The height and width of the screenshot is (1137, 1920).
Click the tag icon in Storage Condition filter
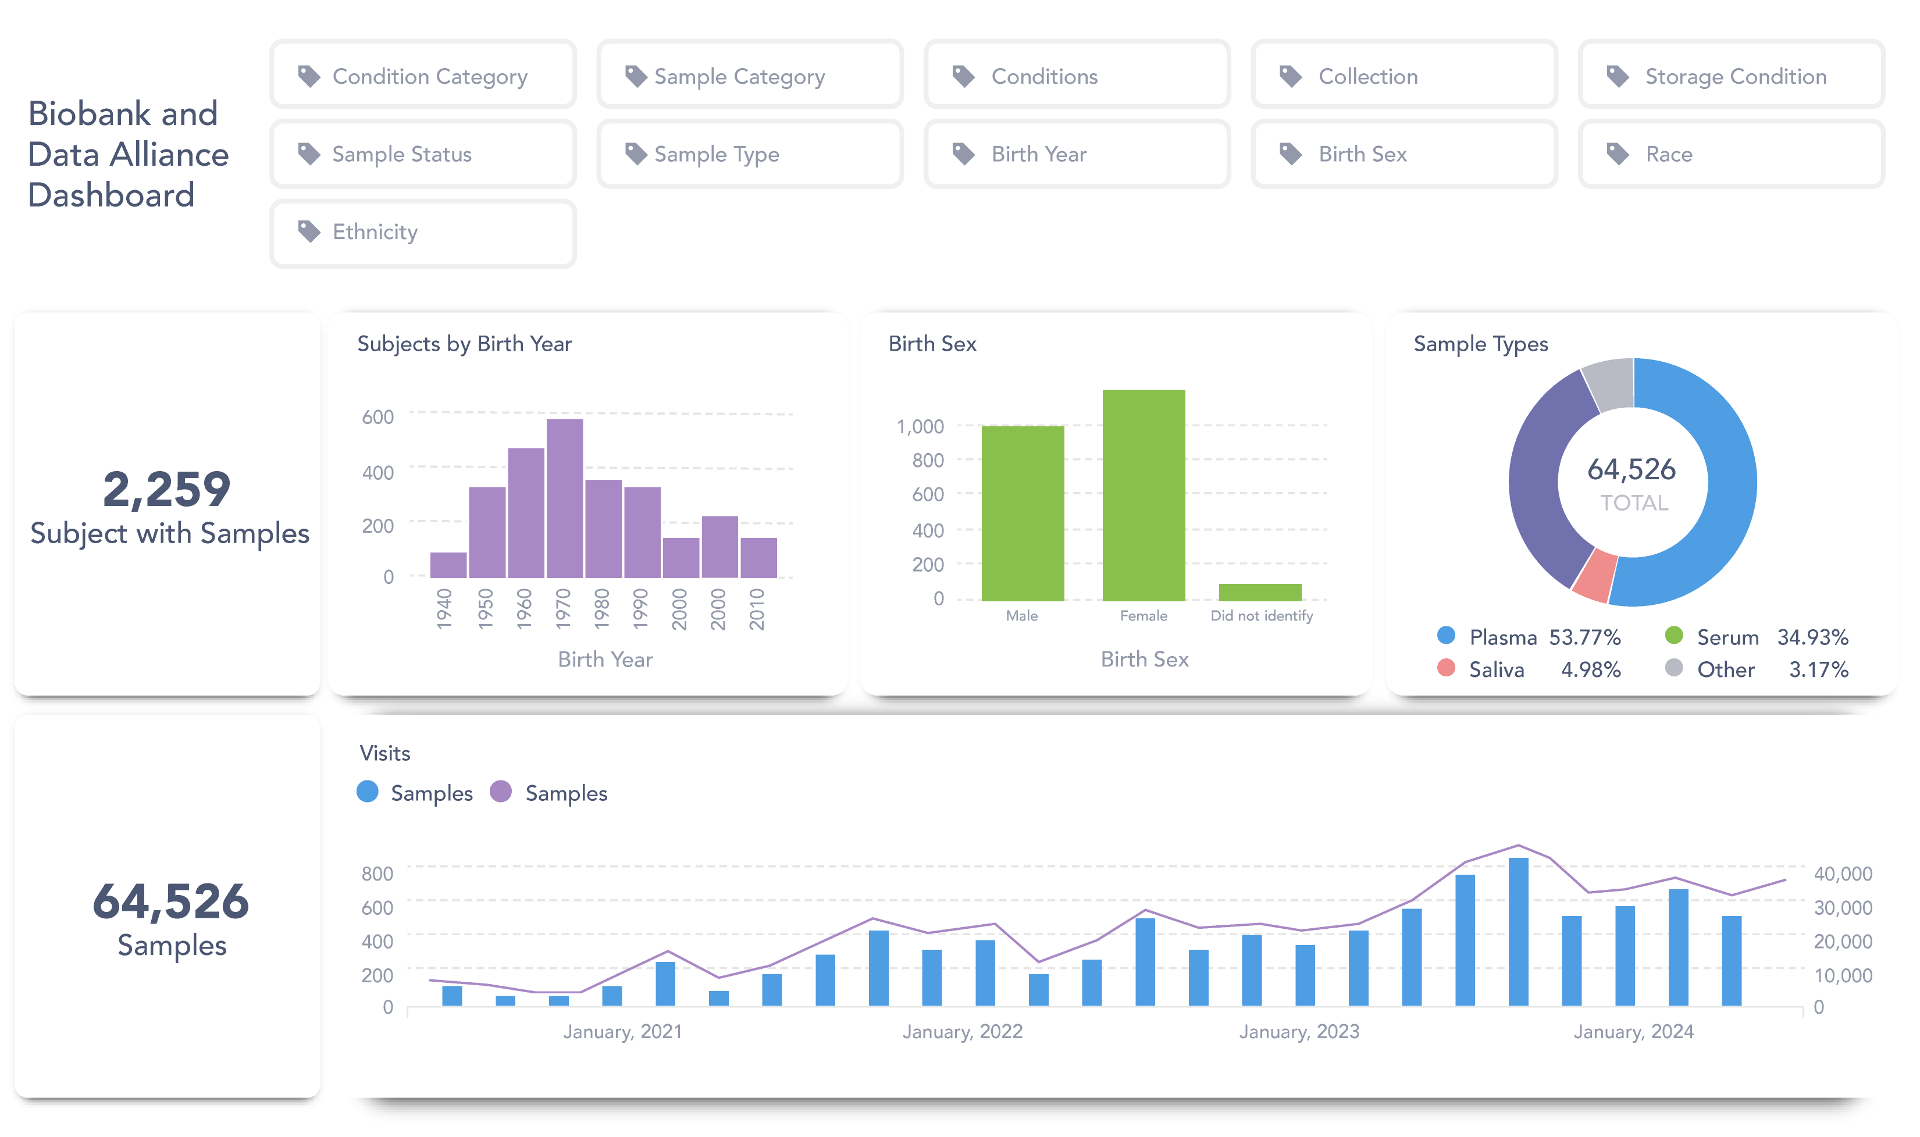click(x=1618, y=76)
